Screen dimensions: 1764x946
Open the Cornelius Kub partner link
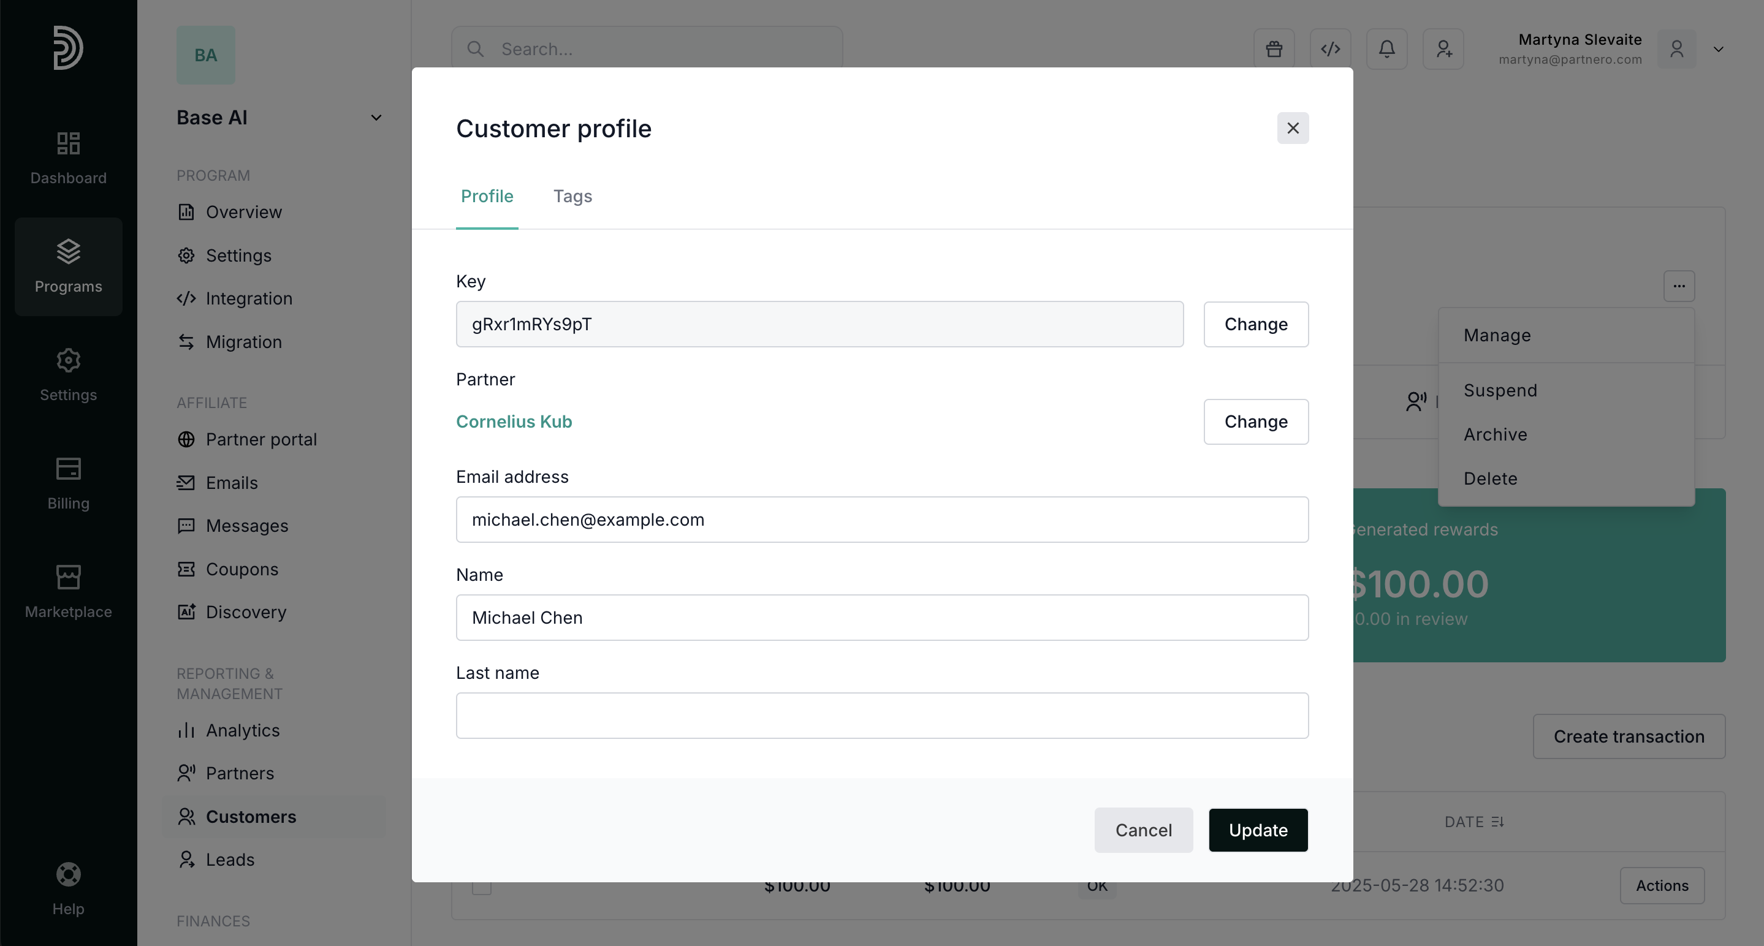(x=514, y=422)
